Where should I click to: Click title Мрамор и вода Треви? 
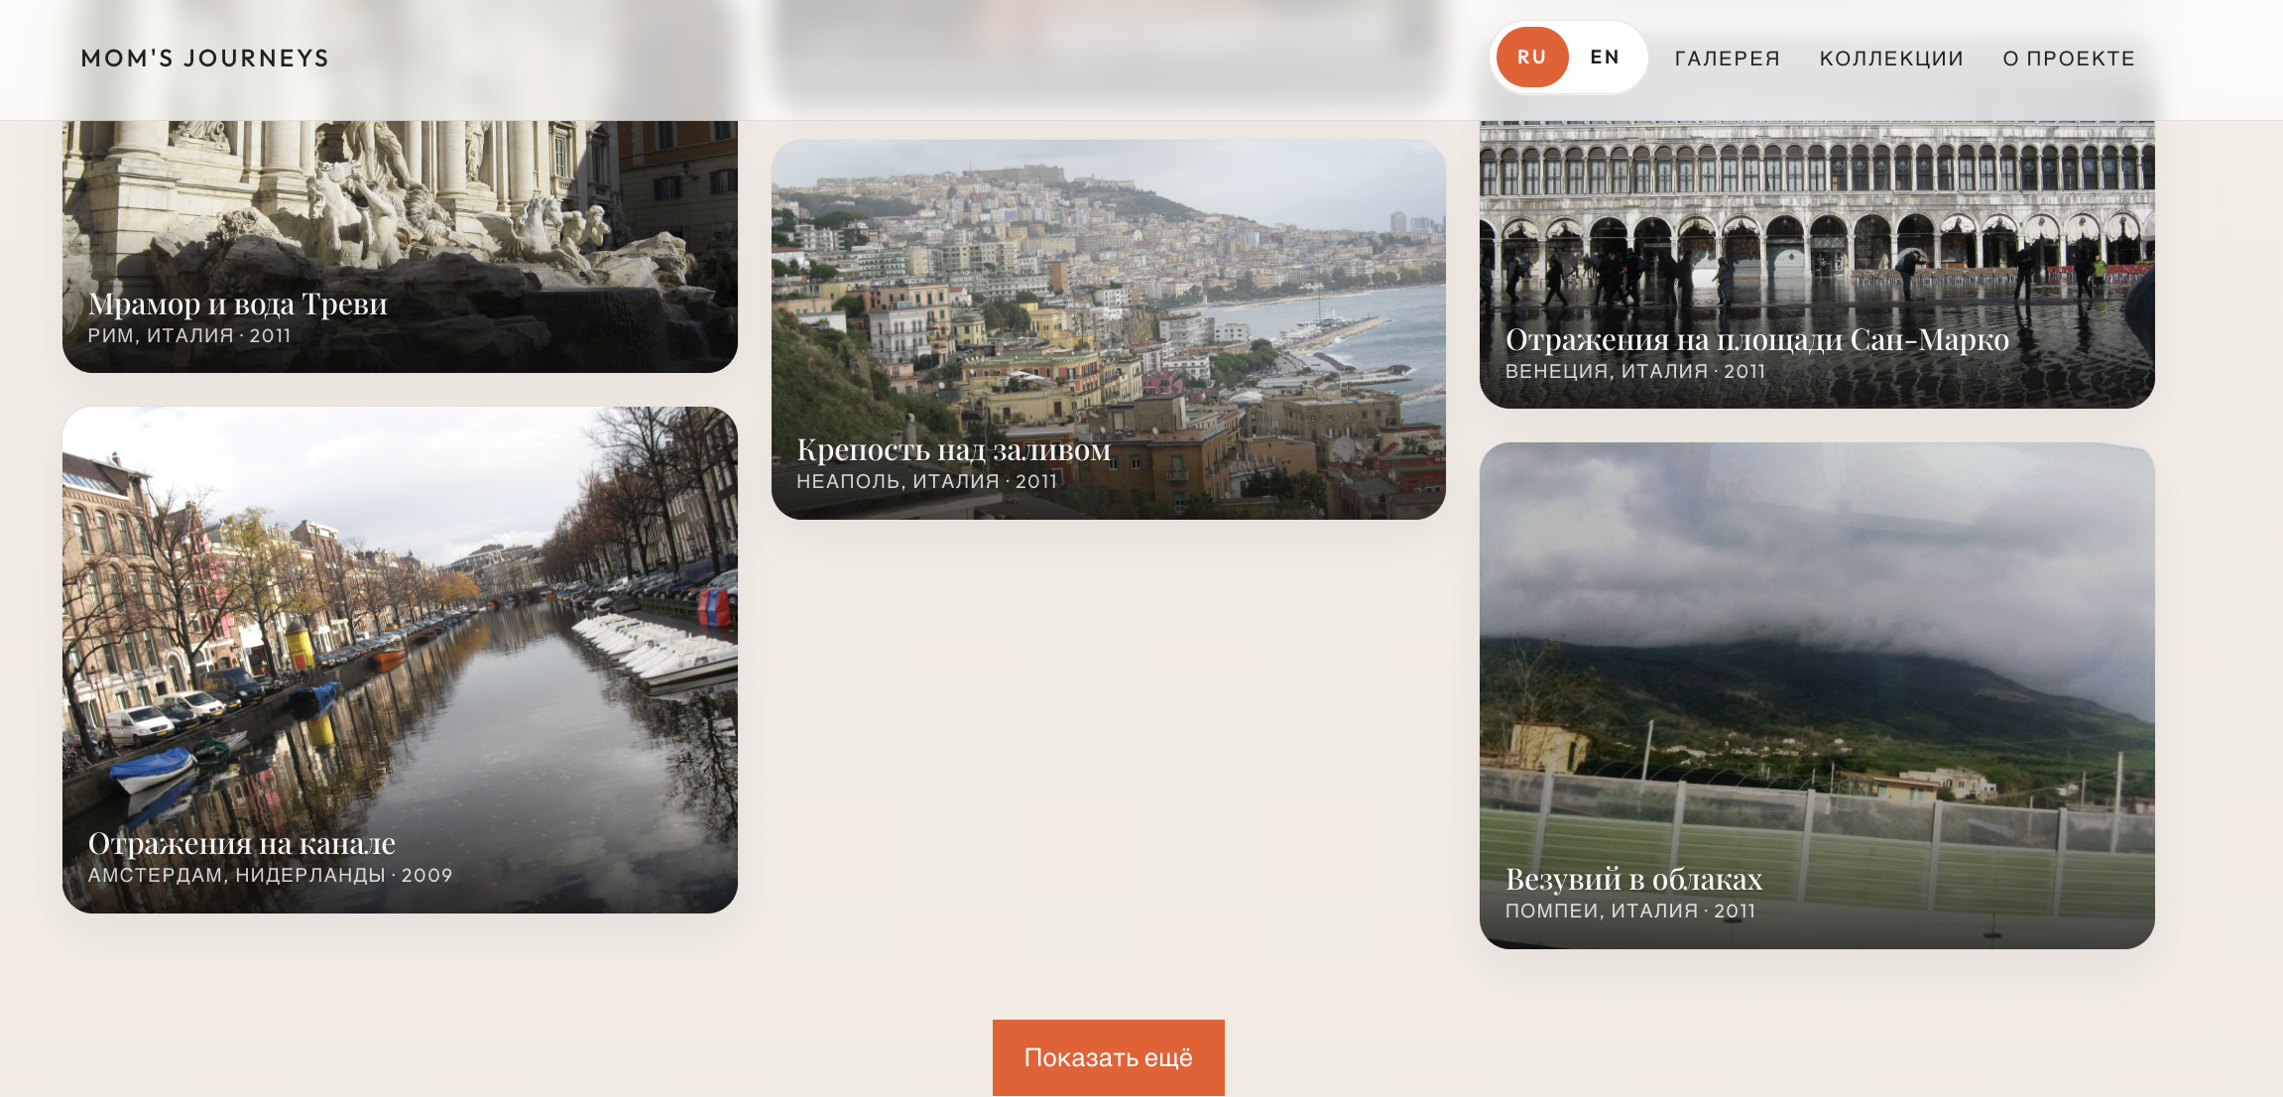pyautogui.click(x=237, y=304)
